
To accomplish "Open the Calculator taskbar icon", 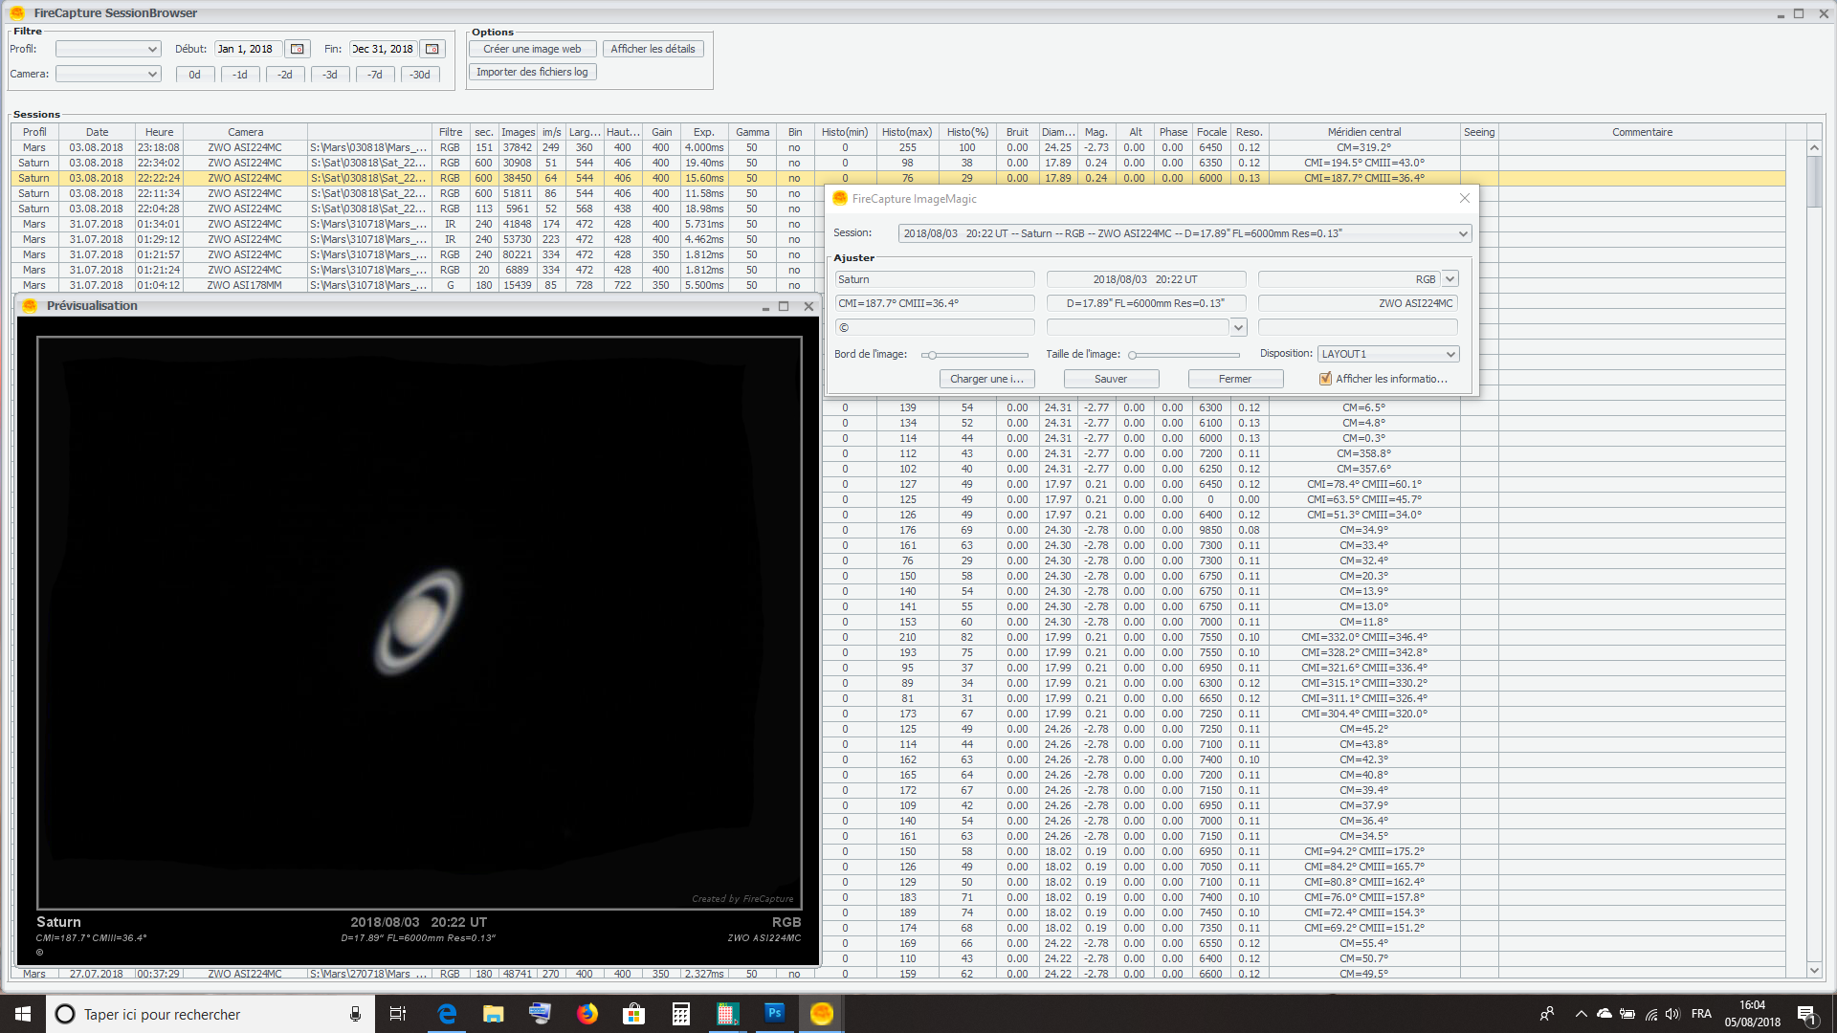I will tap(681, 1013).
